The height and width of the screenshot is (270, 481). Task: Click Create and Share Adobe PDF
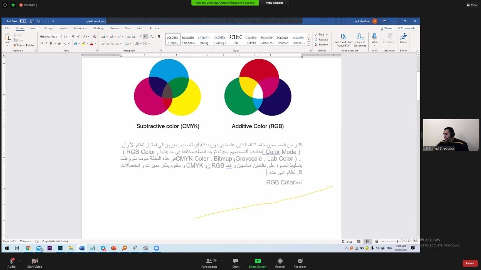(343, 39)
